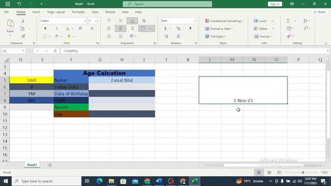
Task: Increase decimal places
Action: (167, 36)
